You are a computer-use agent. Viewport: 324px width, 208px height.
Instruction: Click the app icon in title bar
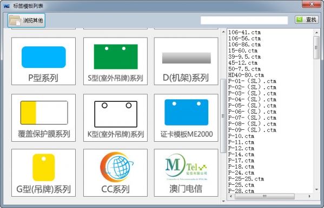point(6,6)
